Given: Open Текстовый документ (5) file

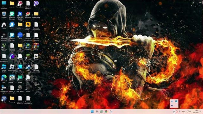Looking at the screenshot, I should (x=36, y=26).
